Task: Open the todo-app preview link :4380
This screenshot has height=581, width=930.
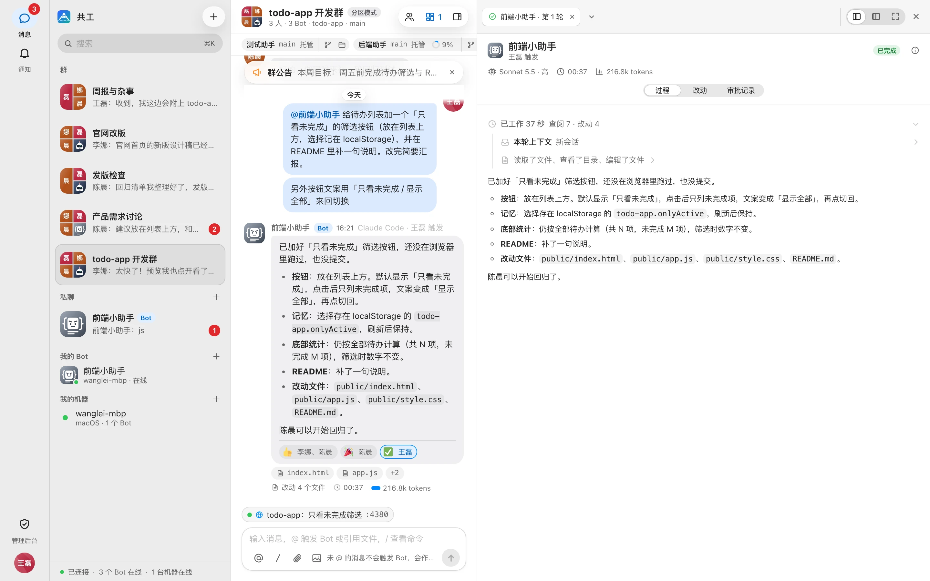Action: click(x=317, y=515)
